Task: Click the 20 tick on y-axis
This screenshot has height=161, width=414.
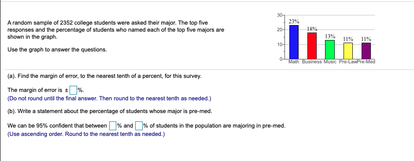Action: (x=279, y=29)
